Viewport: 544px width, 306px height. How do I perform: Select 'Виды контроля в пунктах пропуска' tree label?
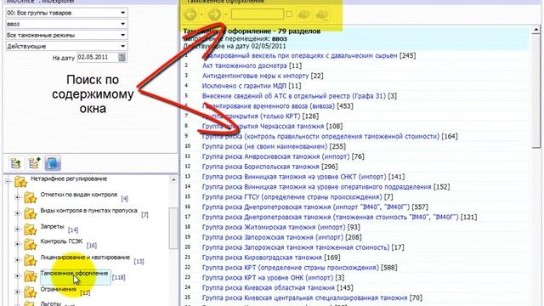88,211
